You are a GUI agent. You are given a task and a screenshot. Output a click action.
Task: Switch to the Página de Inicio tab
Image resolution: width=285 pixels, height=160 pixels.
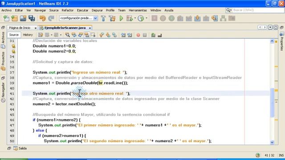point(20,28)
